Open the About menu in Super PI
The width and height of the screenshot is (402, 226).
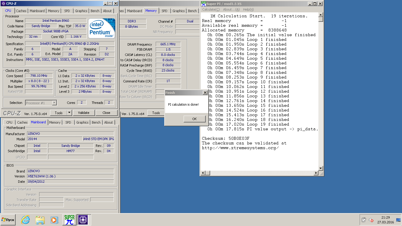click(x=231, y=9)
